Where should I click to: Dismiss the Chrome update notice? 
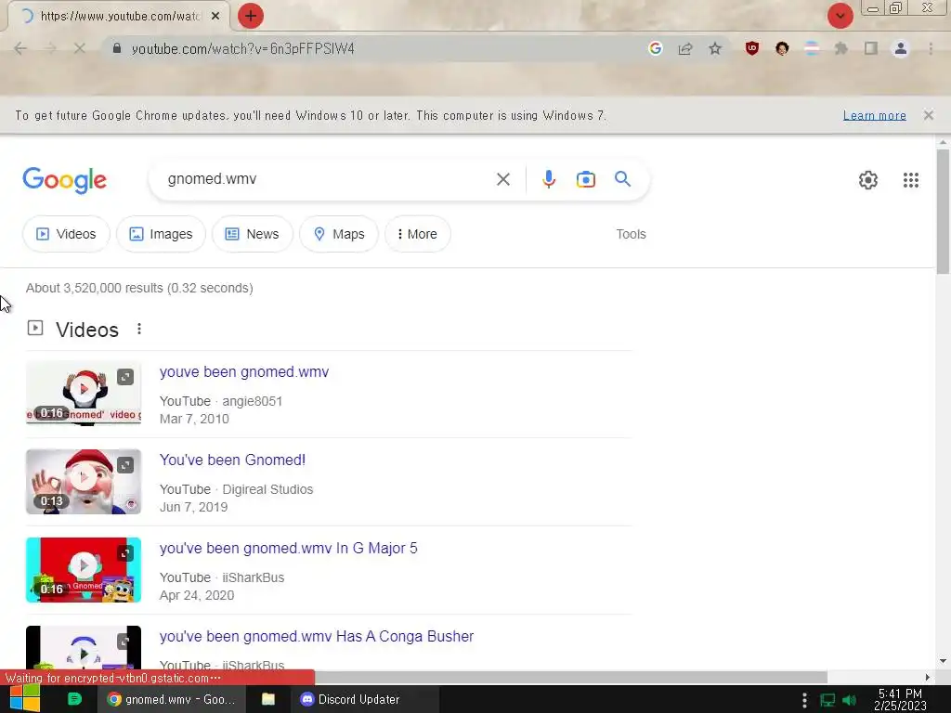[928, 115]
